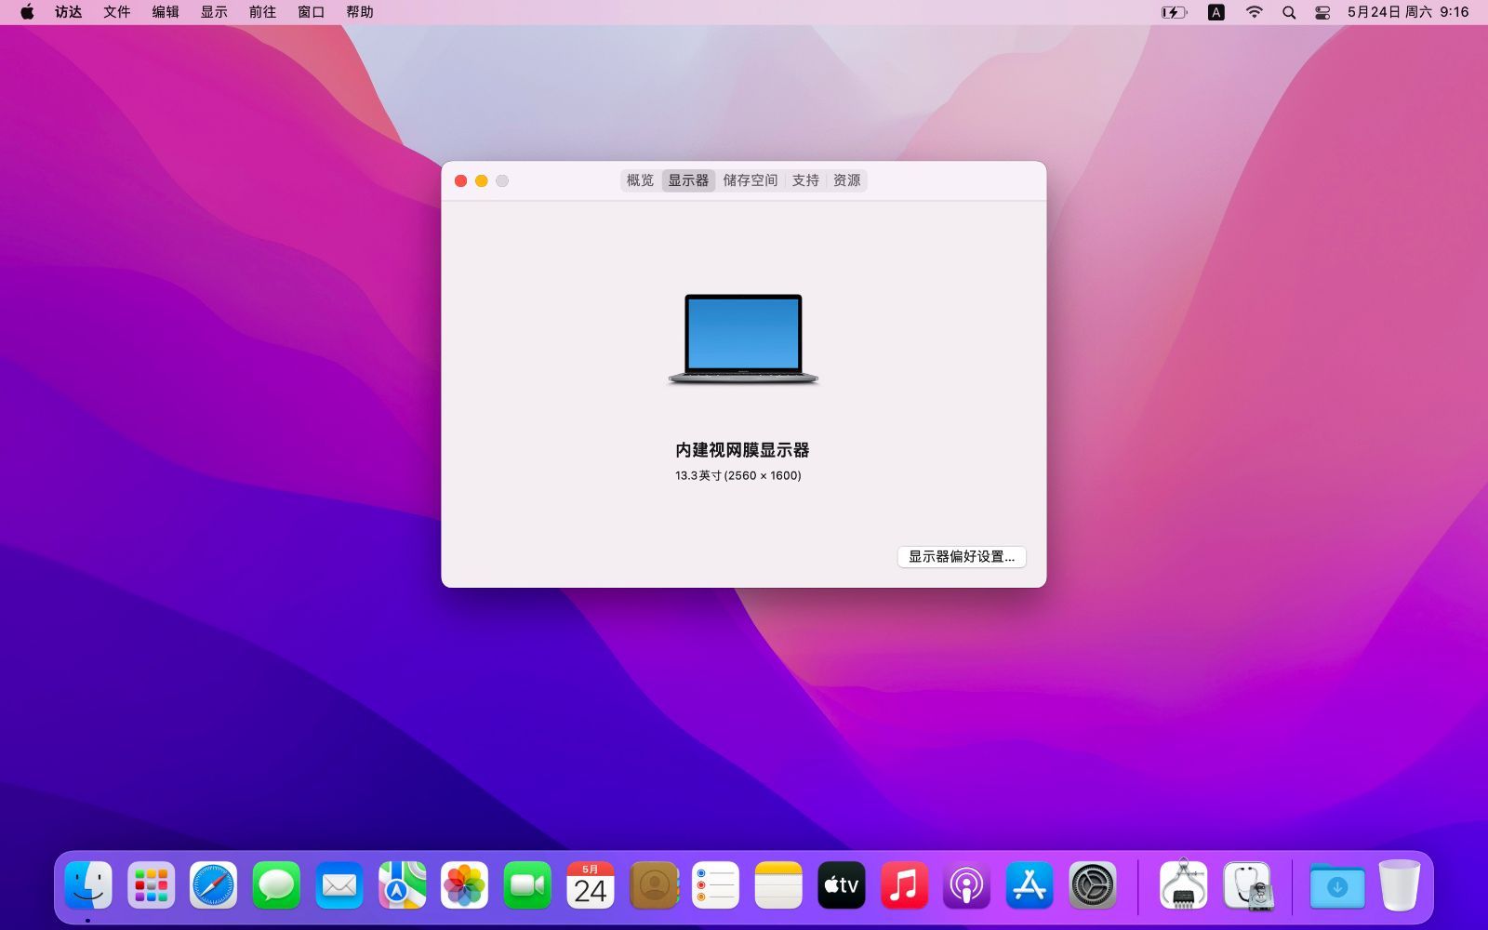Launch Podcasts from the Dock
The height and width of the screenshot is (930, 1488).
coord(966,885)
